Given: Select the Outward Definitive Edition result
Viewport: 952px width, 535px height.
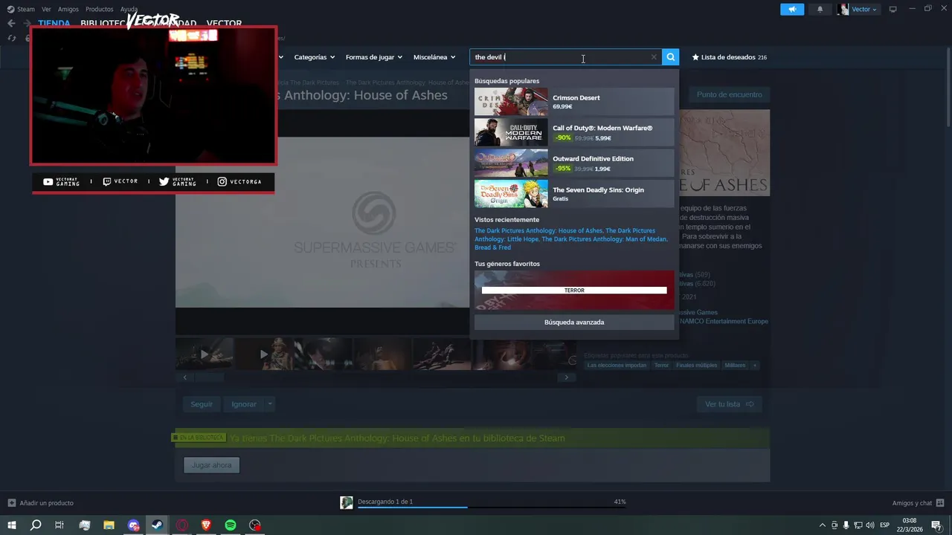Looking at the screenshot, I should click(x=574, y=163).
